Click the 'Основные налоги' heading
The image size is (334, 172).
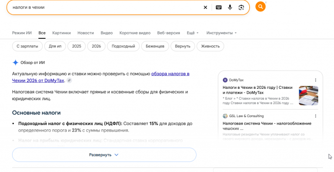[36, 113]
